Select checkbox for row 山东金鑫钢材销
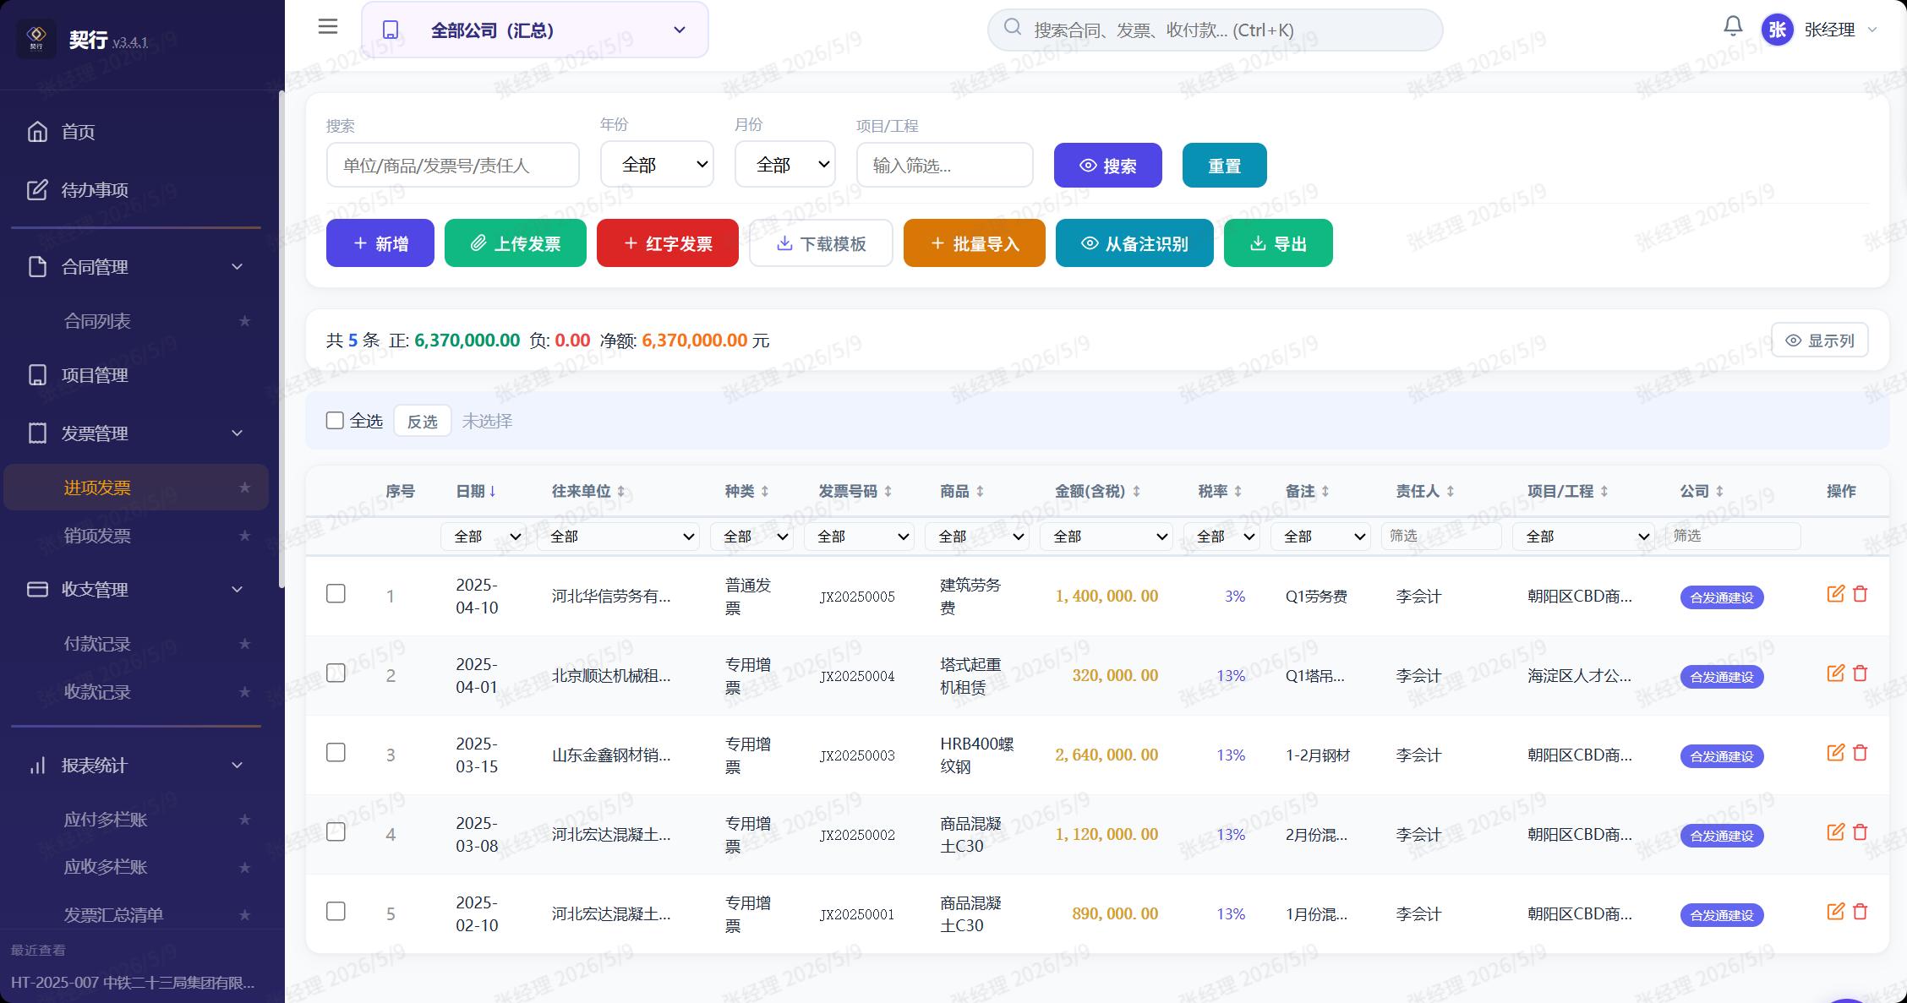Screen dimensions: 1907x1003 336,753
